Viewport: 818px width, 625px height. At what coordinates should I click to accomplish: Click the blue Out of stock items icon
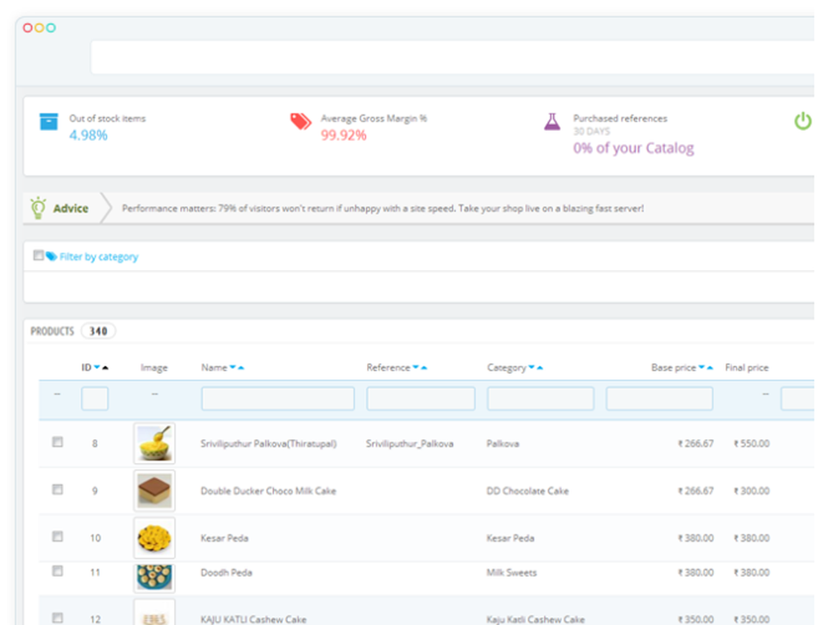tap(49, 121)
